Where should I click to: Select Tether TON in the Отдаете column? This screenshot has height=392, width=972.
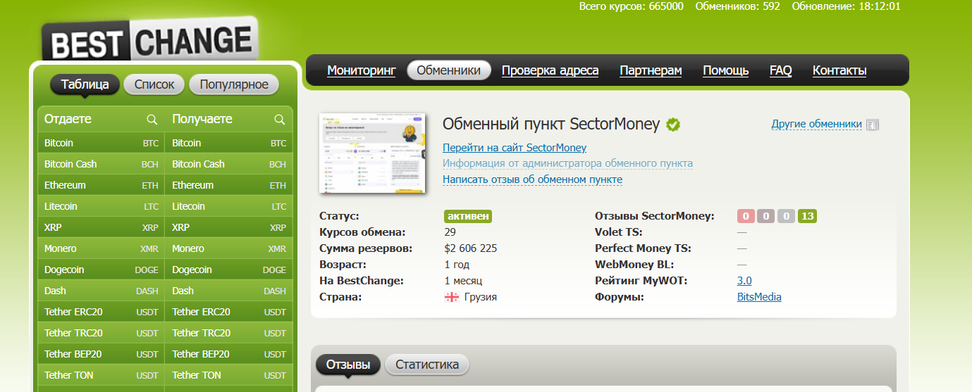coord(101,375)
